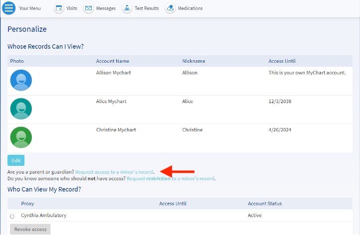This screenshot has width=360, height=235.
Task: Click Alice's teal avatar photo
Action: coord(21,109)
